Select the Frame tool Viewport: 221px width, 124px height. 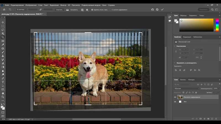(3, 41)
